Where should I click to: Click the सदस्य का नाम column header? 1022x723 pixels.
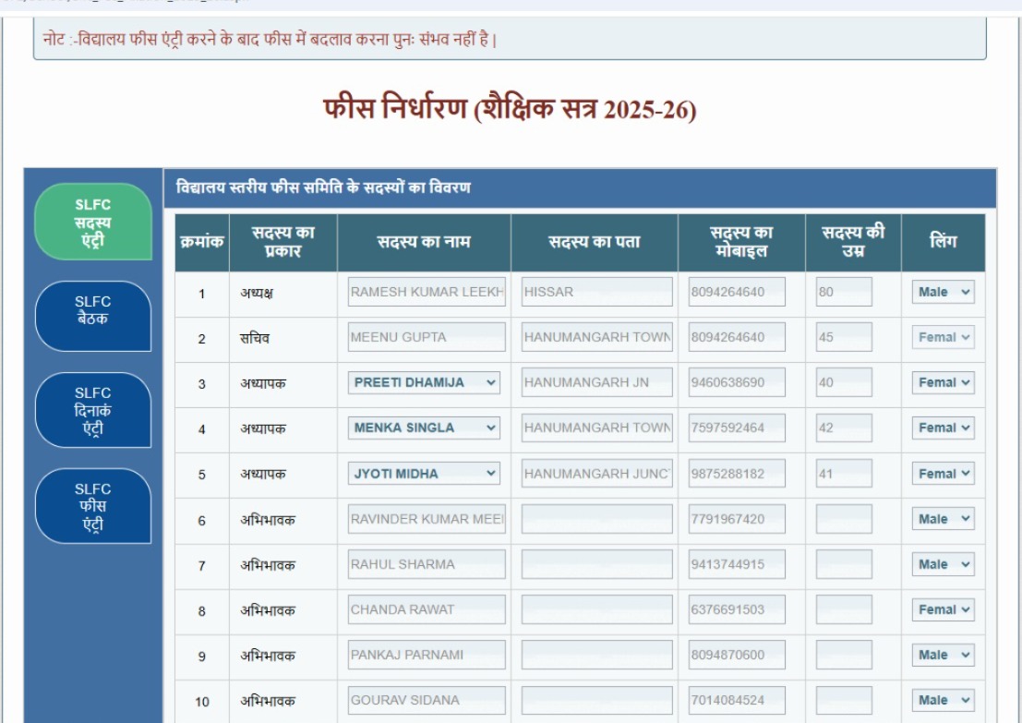click(424, 243)
